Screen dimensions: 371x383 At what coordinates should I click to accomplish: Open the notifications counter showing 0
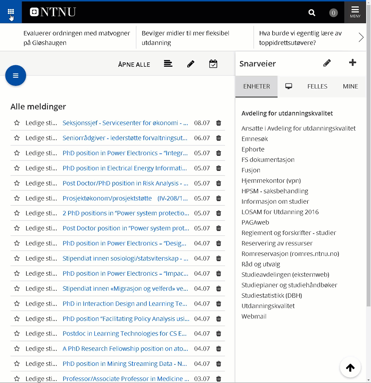point(333,13)
